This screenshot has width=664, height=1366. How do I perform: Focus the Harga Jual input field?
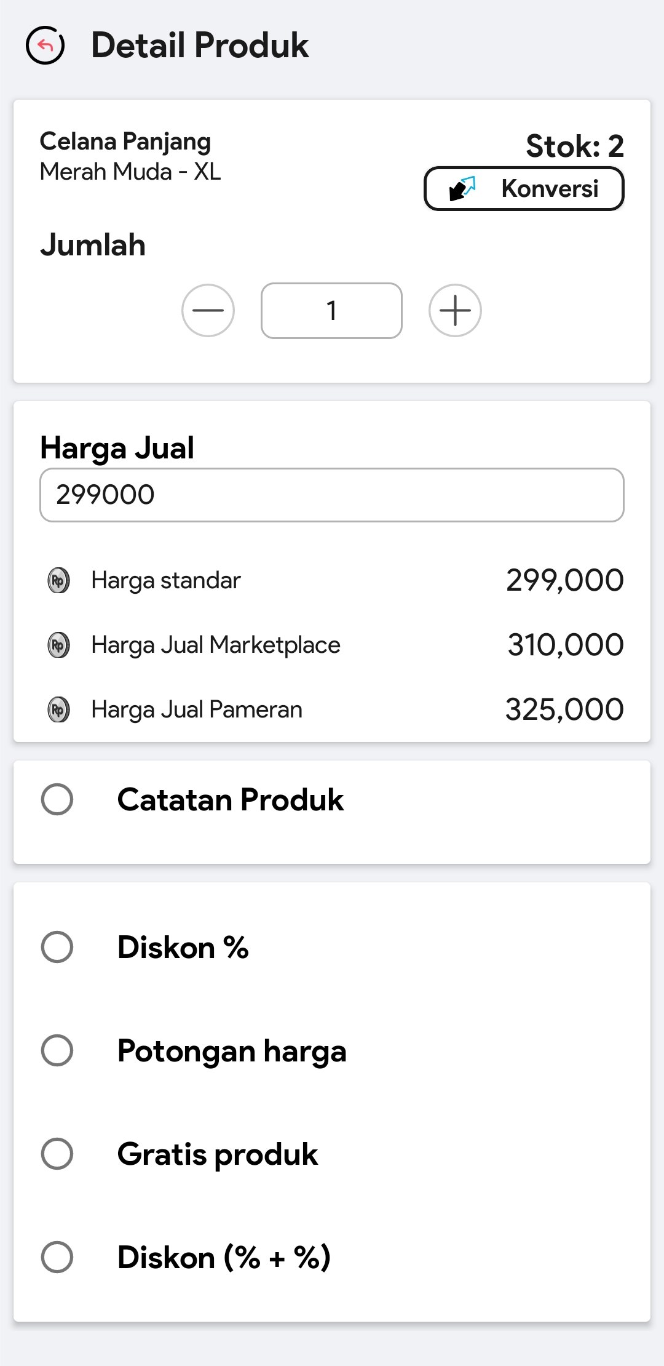(x=332, y=495)
